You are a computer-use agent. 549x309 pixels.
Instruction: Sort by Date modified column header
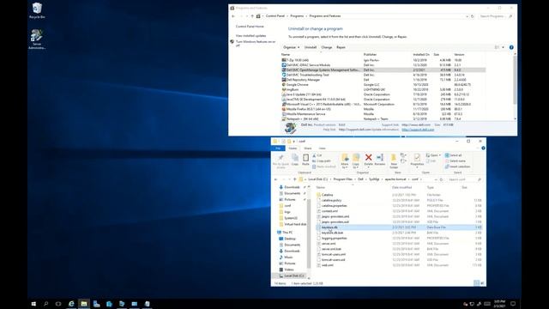(x=401, y=188)
